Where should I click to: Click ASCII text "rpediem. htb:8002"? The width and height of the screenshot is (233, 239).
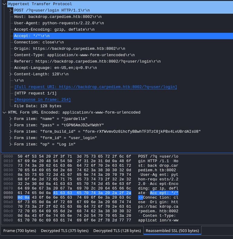coord(158,211)
